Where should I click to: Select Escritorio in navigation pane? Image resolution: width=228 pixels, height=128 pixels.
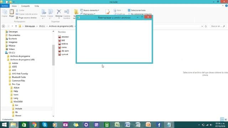point(13,39)
